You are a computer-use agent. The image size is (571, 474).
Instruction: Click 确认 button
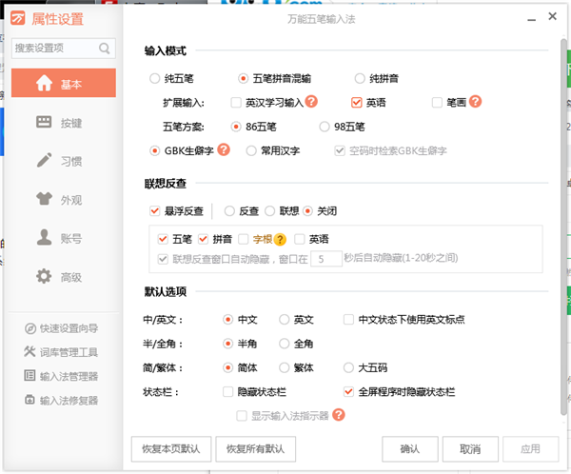click(410, 449)
